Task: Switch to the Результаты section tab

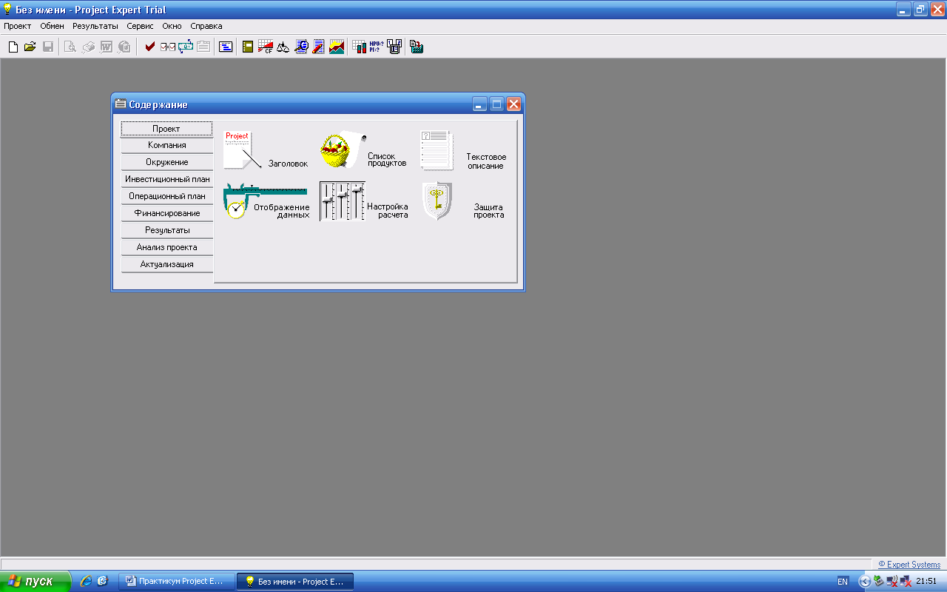Action: coord(167,230)
